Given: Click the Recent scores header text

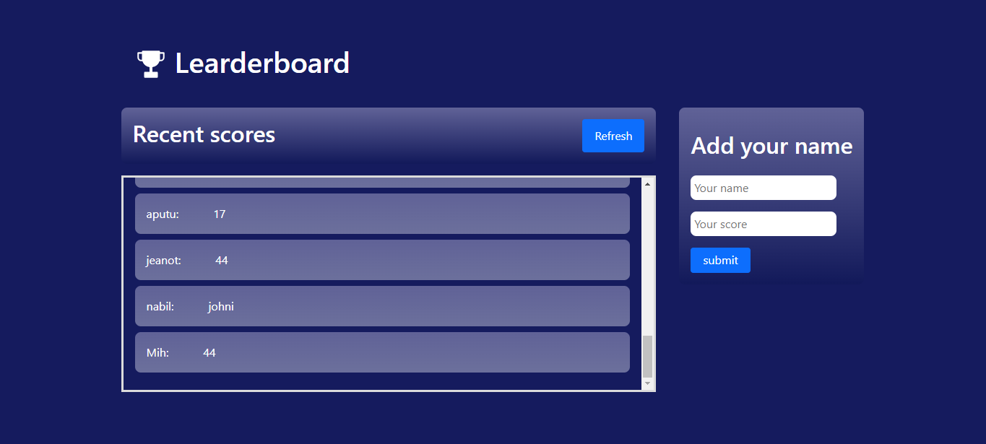Looking at the screenshot, I should [x=203, y=134].
